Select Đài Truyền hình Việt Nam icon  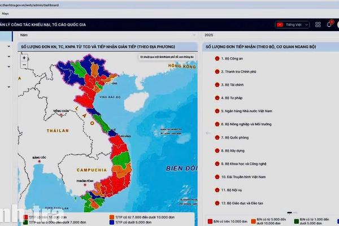pos(217,177)
